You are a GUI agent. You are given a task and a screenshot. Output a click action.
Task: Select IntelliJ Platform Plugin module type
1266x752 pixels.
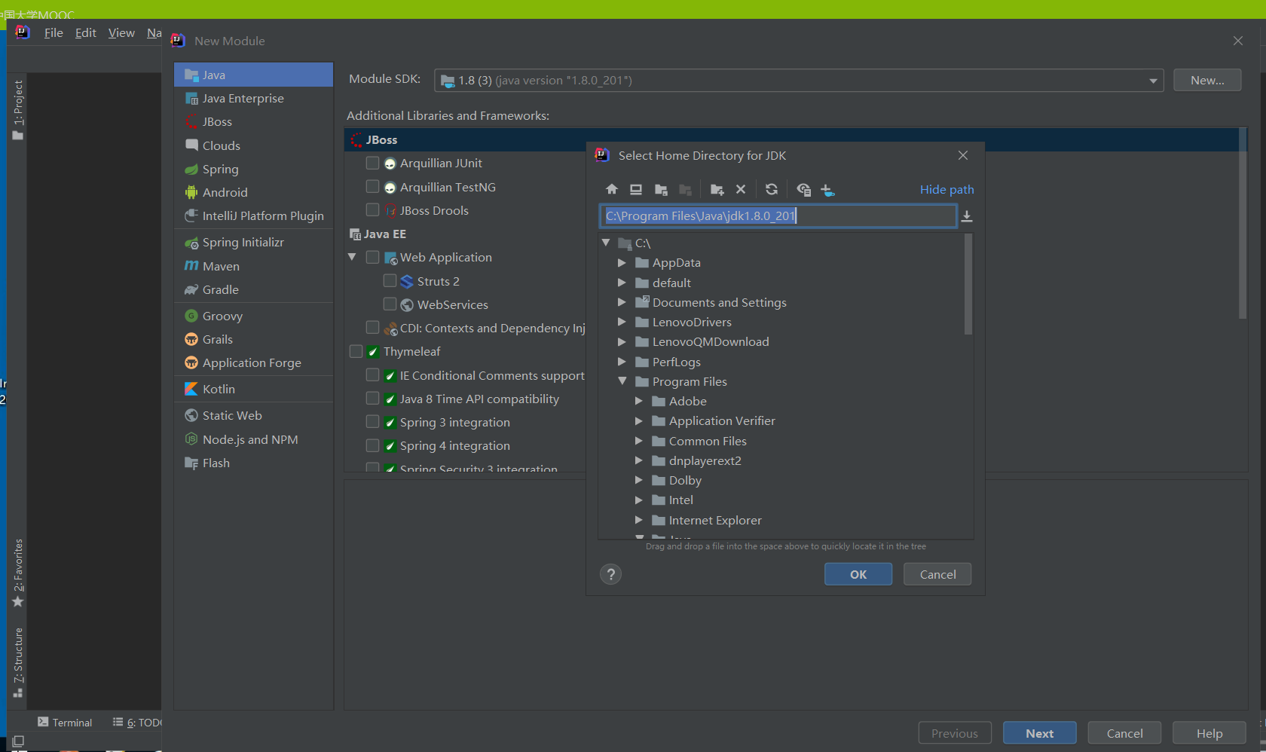coord(253,216)
